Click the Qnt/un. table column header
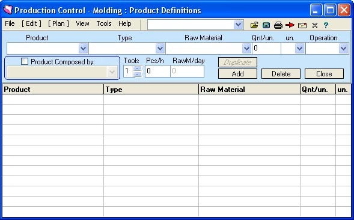The height and width of the screenshot is (220, 354). (318, 90)
